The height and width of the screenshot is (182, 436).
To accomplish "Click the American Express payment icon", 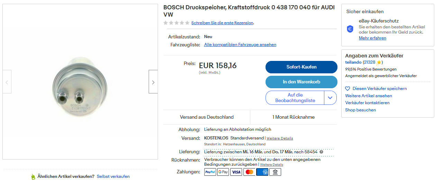I will pos(262,172).
